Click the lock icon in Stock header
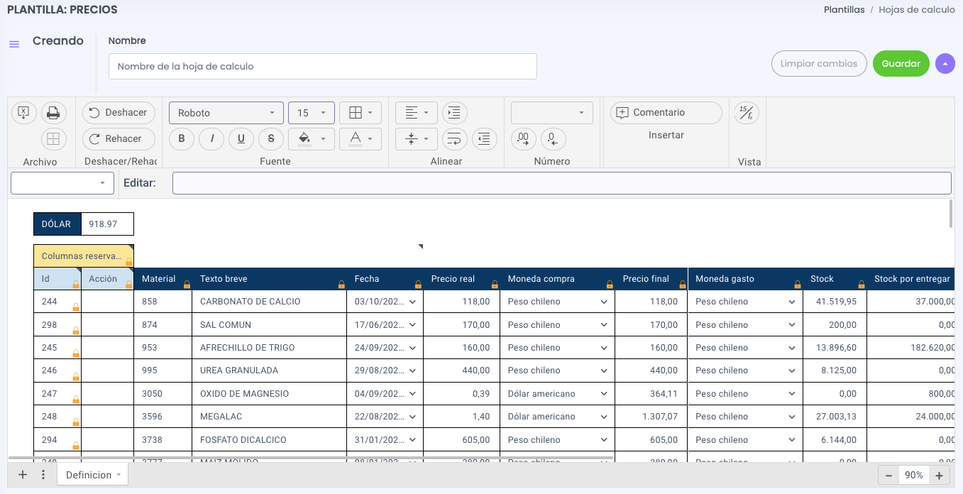The height and width of the screenshot is (494, 963). 861,284
